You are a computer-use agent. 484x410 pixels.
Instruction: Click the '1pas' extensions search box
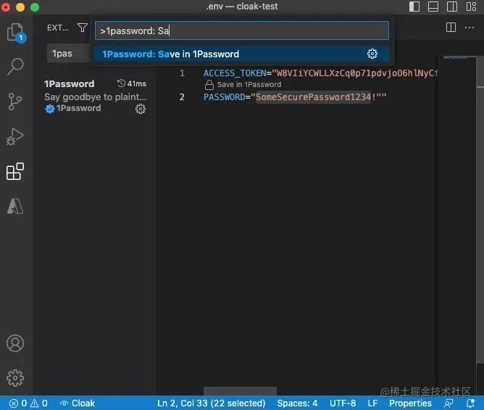69,54
